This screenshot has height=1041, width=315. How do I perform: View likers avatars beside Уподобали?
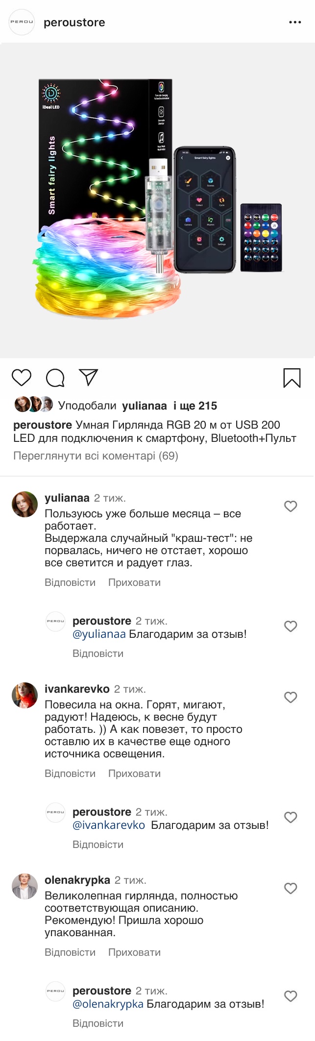pos(33,405)
